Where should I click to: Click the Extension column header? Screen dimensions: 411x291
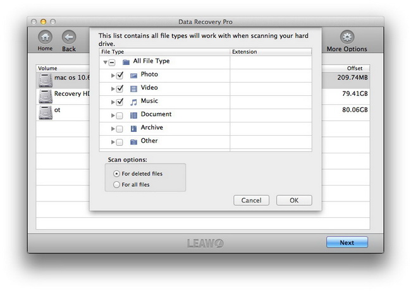271,52
